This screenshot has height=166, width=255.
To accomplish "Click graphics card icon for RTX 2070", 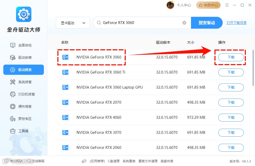I will click(x=65, y=102).
